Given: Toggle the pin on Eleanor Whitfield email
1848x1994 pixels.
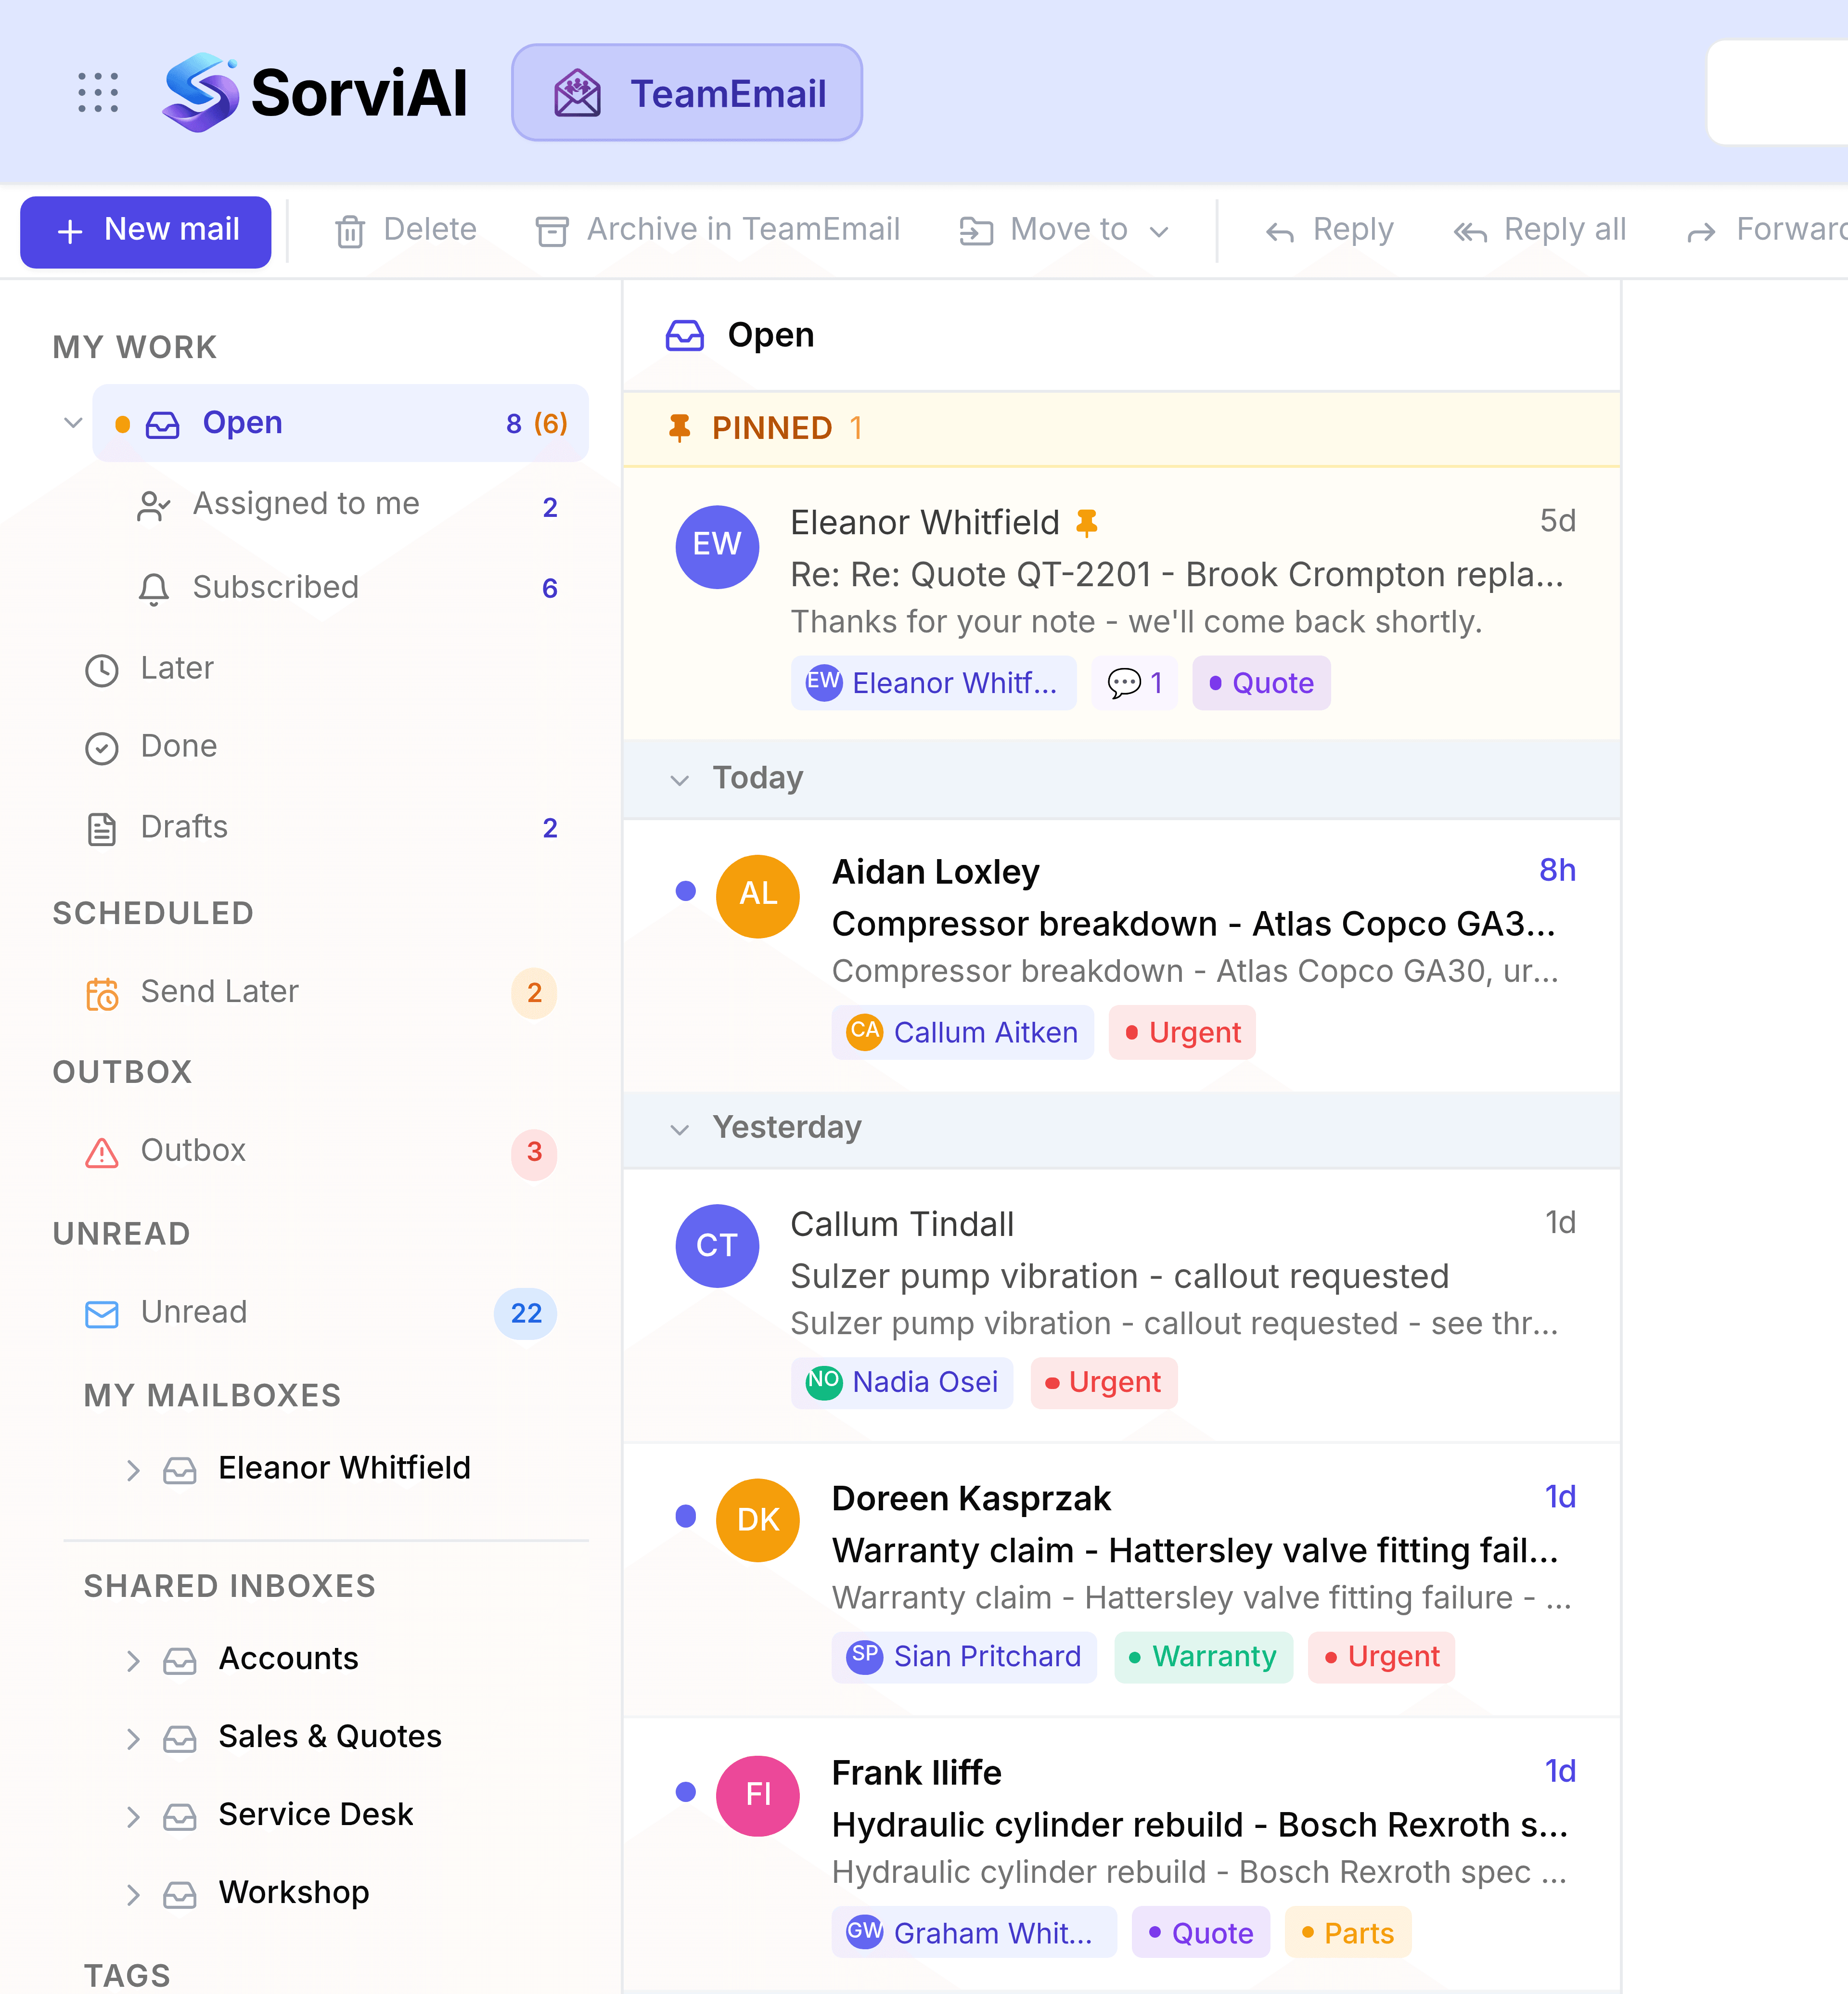Looking at the screenshot, I should pos(1086,522).
